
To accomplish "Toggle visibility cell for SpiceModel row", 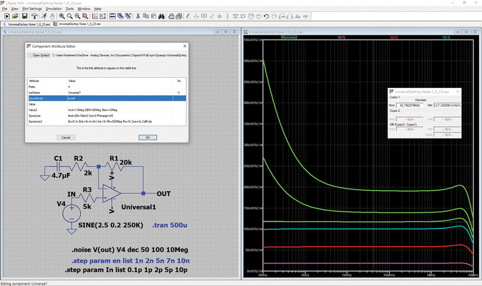I will click(x=179, y=99).
